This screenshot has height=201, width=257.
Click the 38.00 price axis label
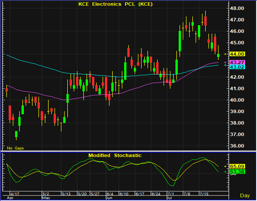tap(237, 123)
